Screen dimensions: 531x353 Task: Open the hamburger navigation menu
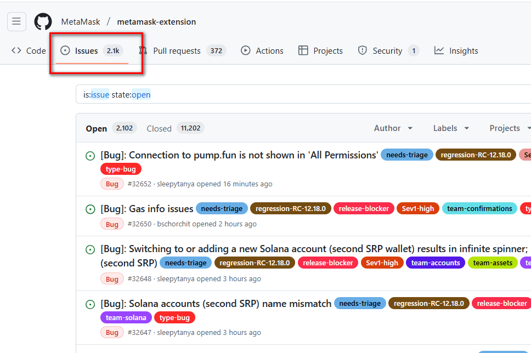point(16,22)
